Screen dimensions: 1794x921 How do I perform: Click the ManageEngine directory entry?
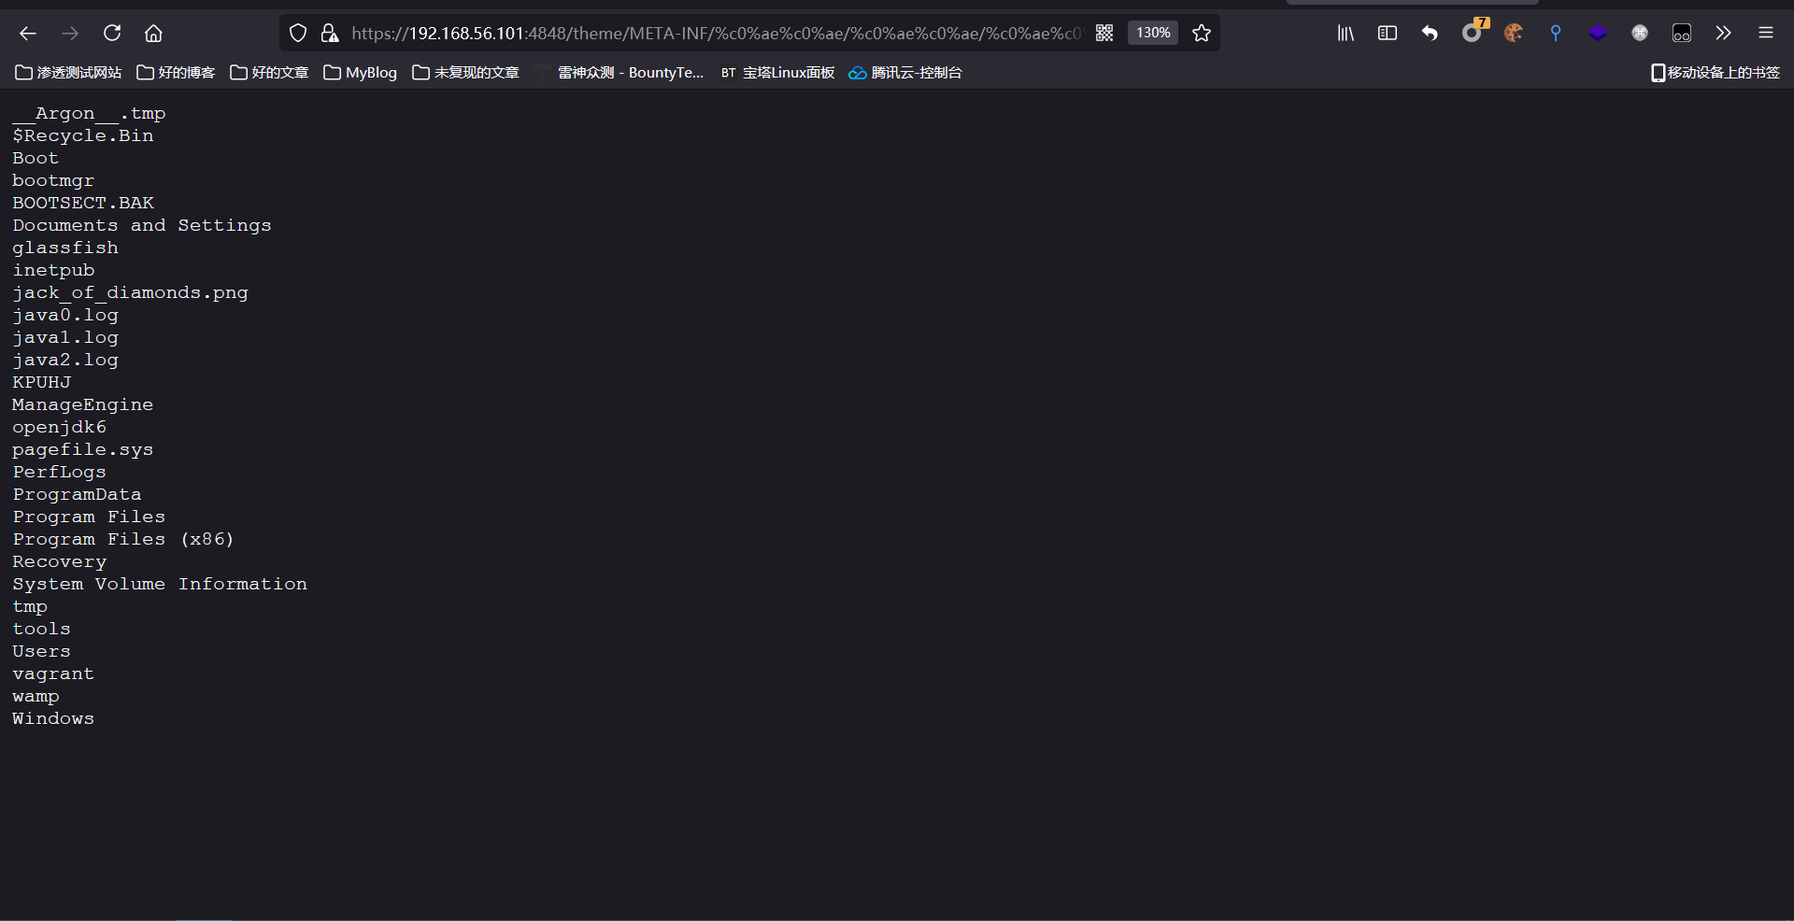[x=82, y=405]
